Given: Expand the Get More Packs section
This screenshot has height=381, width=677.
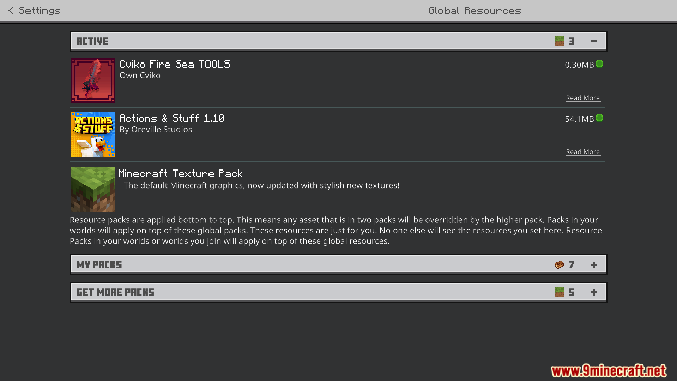Looking at the screenshot, I should 594,292.
